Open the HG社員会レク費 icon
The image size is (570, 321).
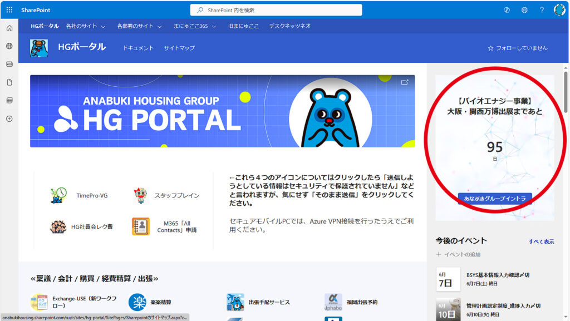pyautogui.click(x=58, y=226)
